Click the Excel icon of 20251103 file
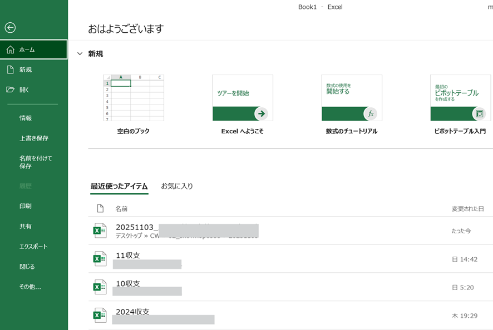 (100, 231)
